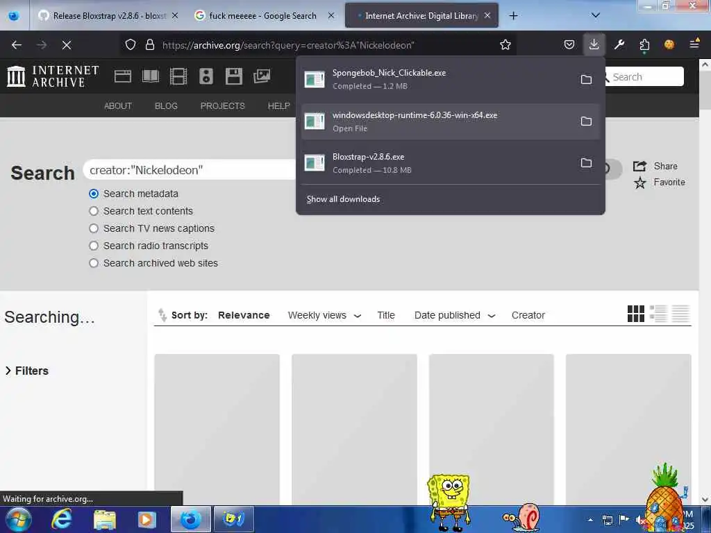
Task: Open the extensions puzzle icon
Action: (x=644, y=44)
